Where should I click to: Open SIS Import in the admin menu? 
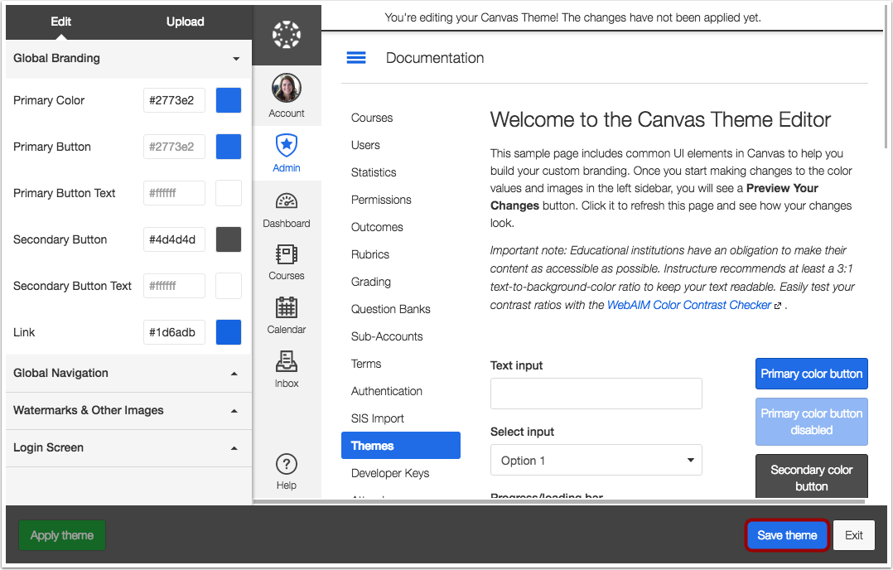pyautogui.click(x=378, y=418)
